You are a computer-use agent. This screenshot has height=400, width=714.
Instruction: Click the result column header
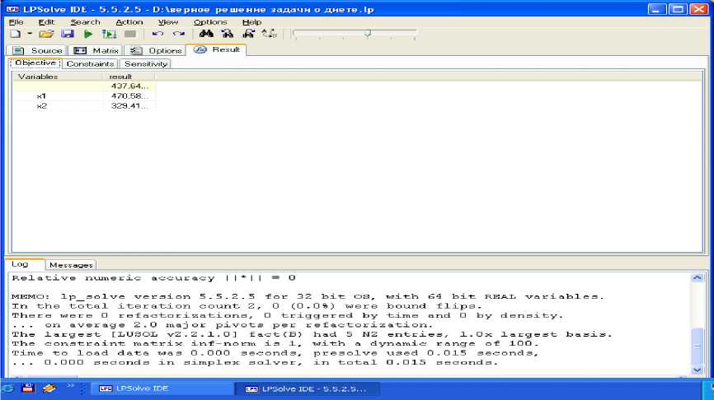pyautogui.click(x=129, y=77)
